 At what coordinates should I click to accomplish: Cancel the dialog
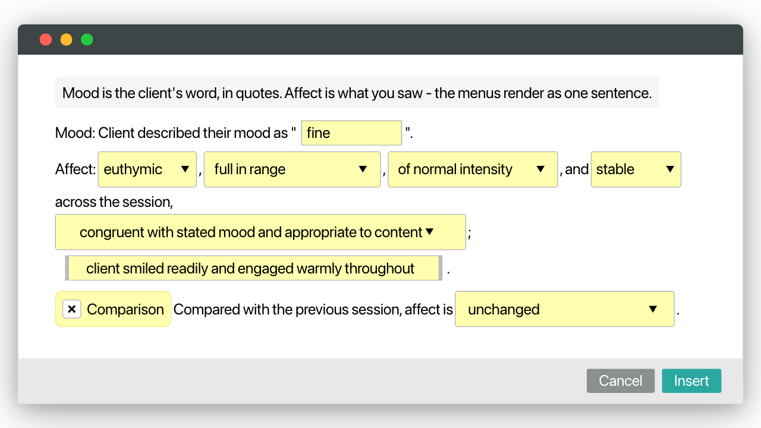[621, 381]
